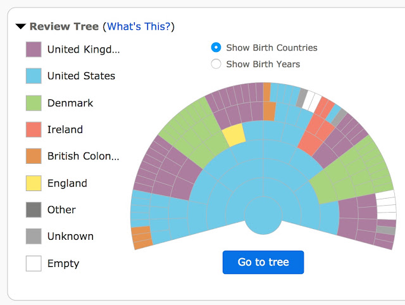Collapse the Review Tree section triangle
Screen dimensions: 405x305
tap(21, 27)
